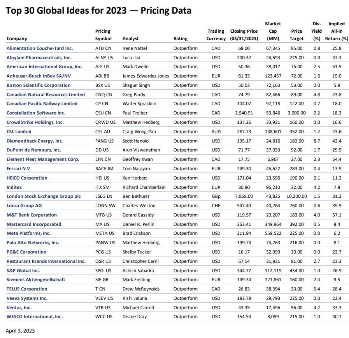Open Mastercard Incorporated link
The height and width of the screenshot is (338, 349).
(34, 224)
